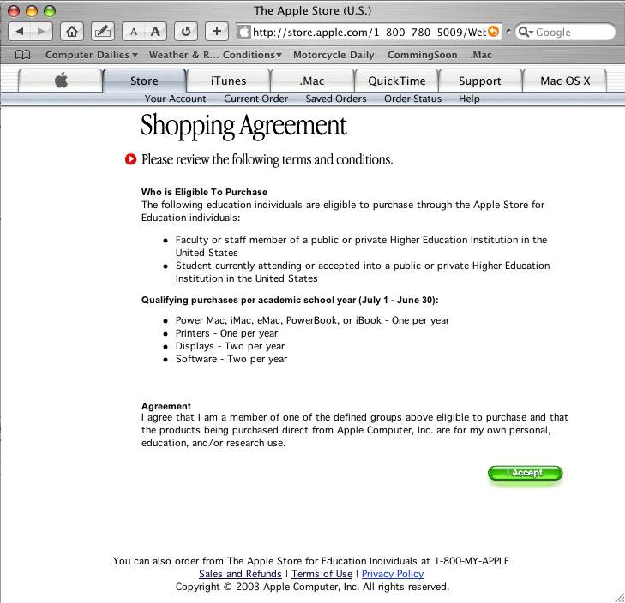Open the Privacy Policy link

click(393, 574)
